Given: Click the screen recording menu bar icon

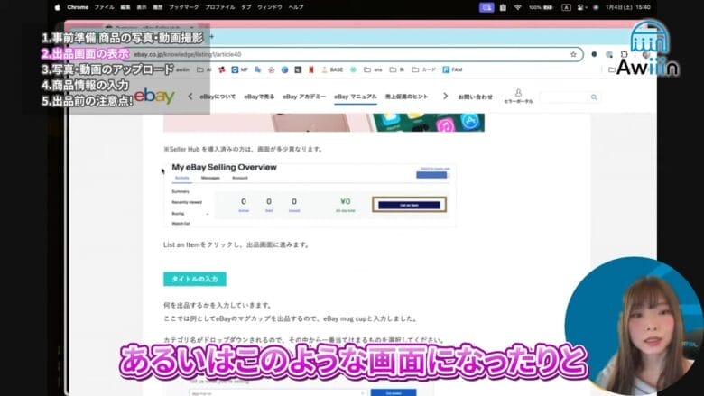Looking at the screenshot, I should pyautogui.click(x=486, y=7).
